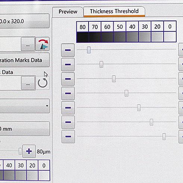The image size is (183, 183).
Task: Click the swatch under 20 in bottom-left scale
Action: pyautogui.click(x=32, y=175)
